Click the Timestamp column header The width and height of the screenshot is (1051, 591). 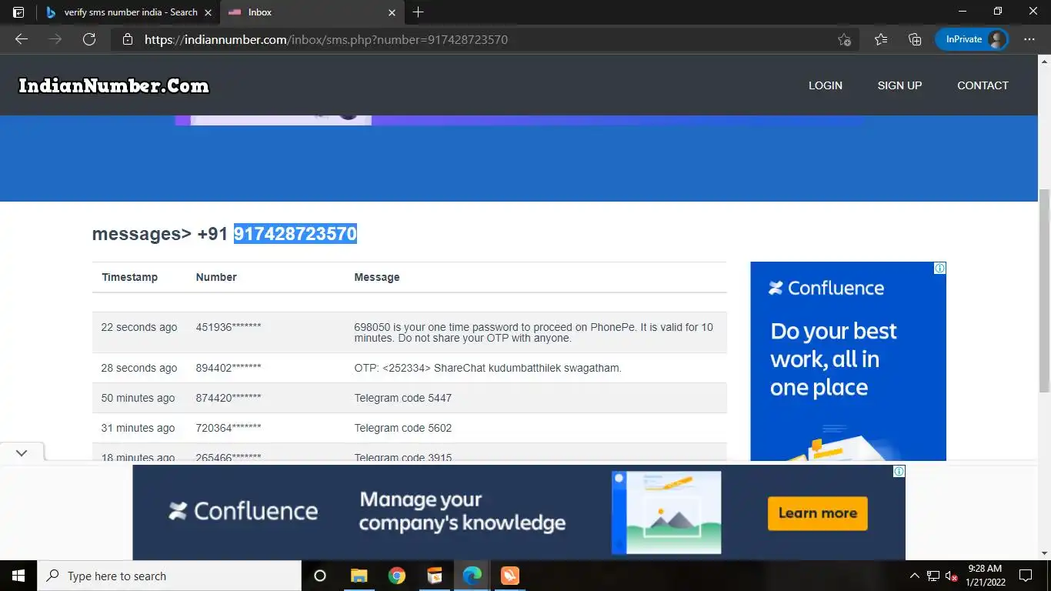(x=129, y=277)
